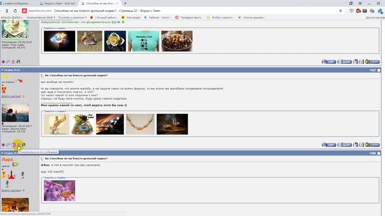Image resolution: width=385 pixels, height=216 pixels.
Task: Expand the 'Почитать и разности' bookmarks folder
Action: point(72,17)
